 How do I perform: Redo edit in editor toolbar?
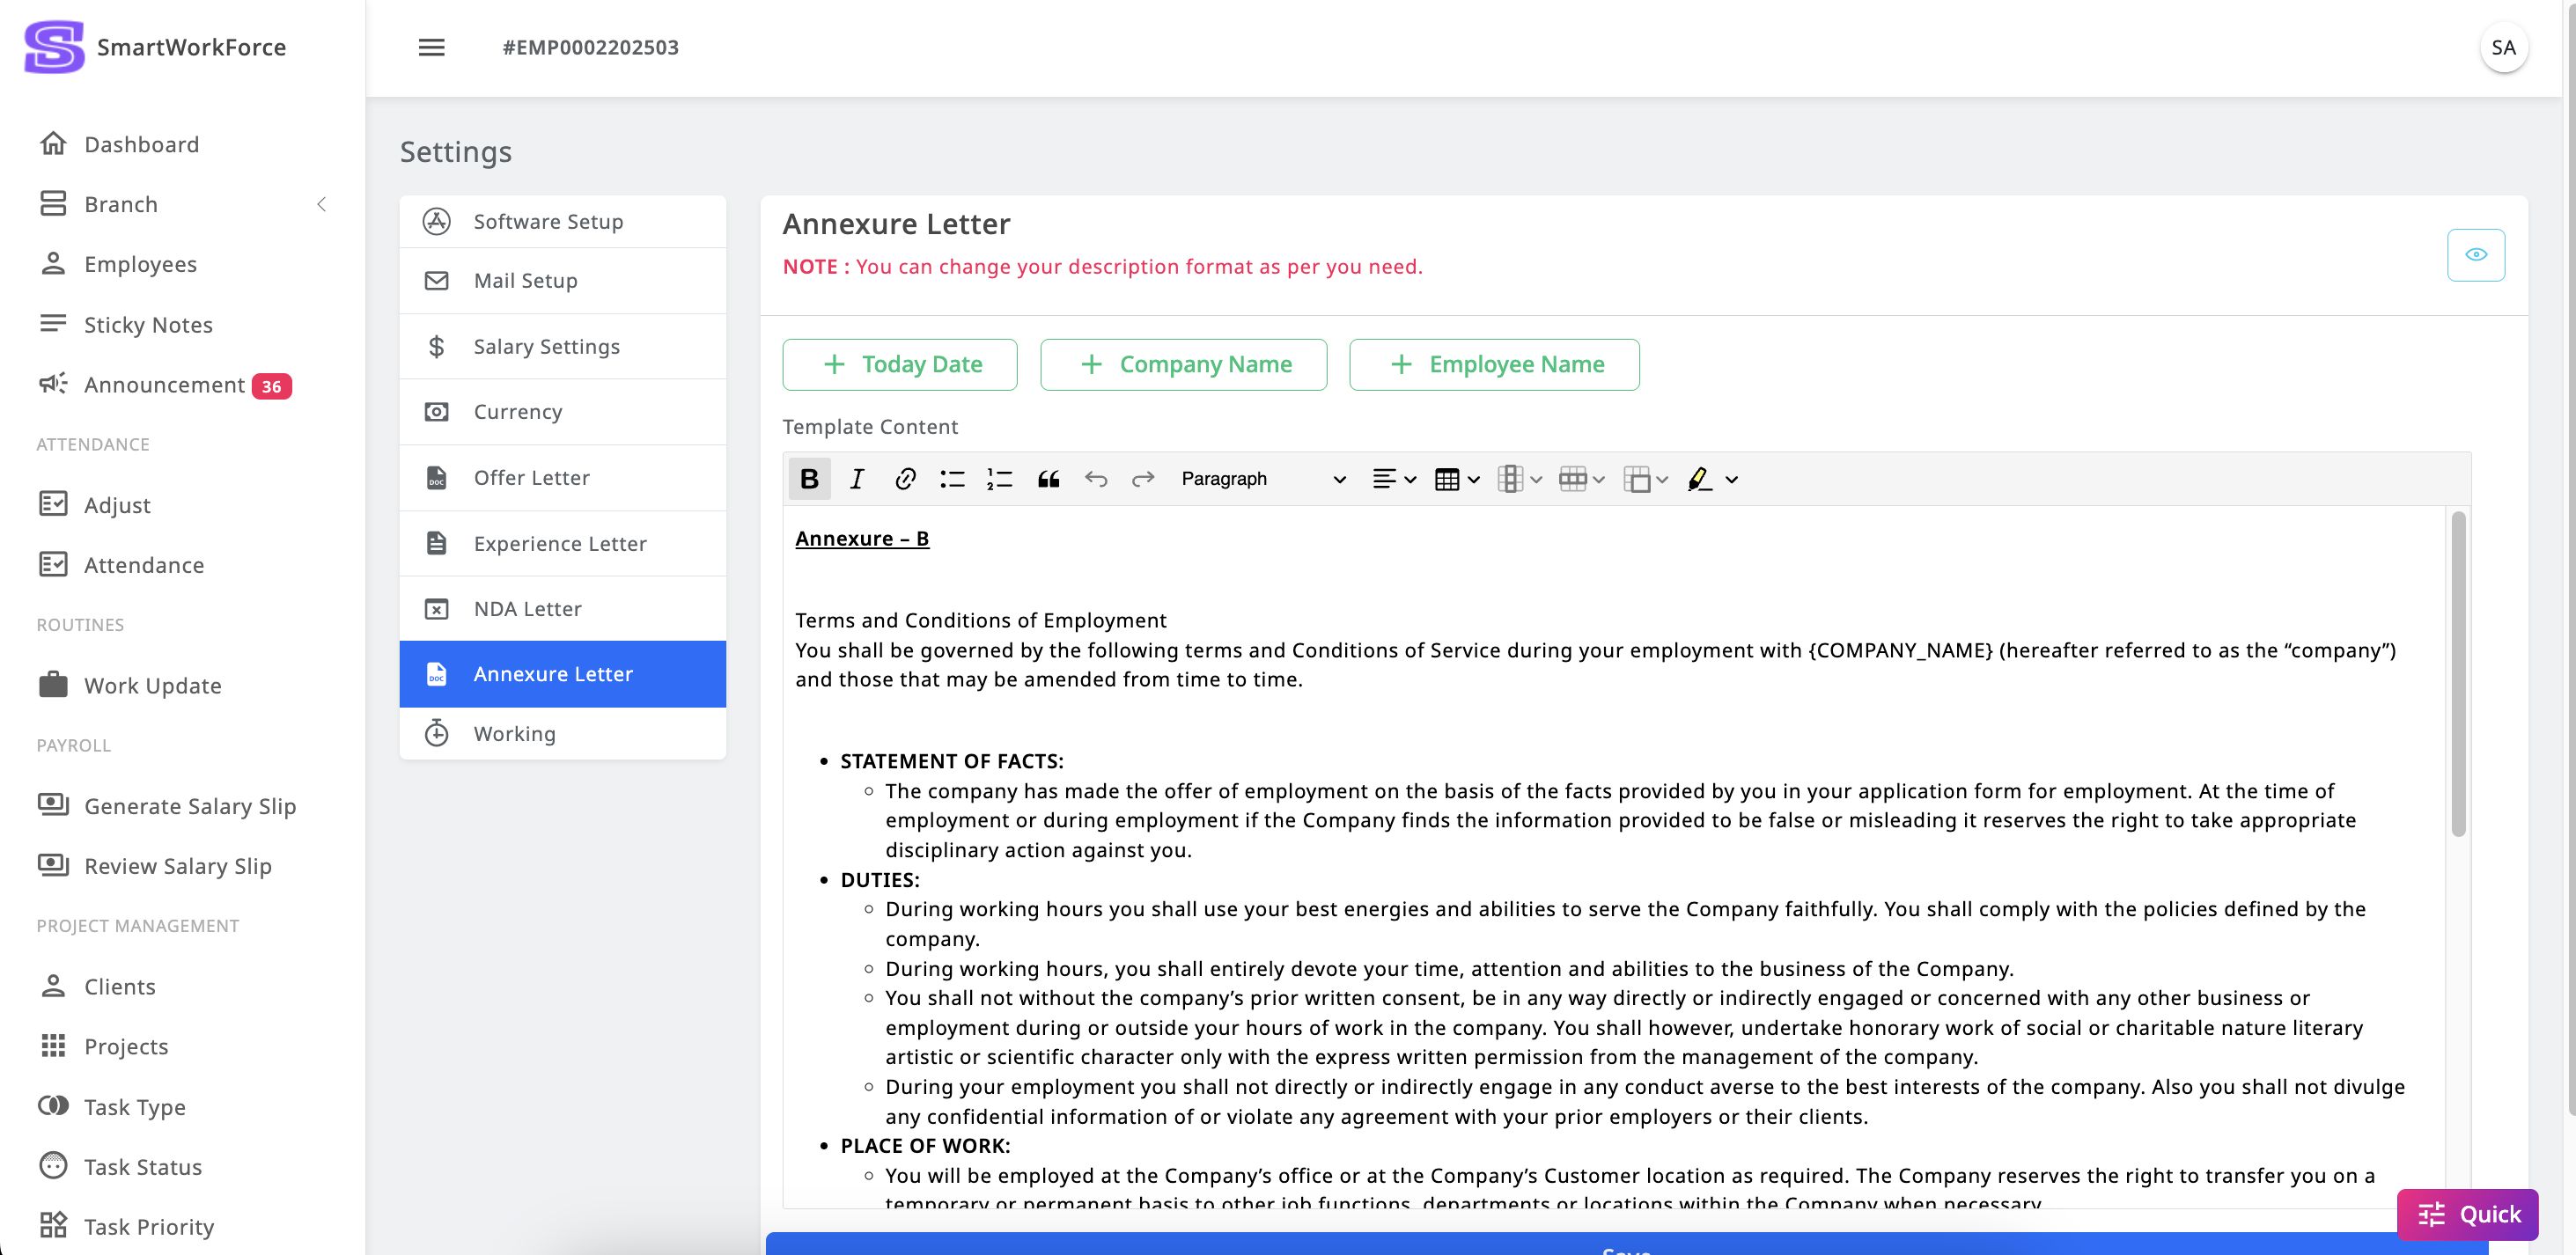1143,479
